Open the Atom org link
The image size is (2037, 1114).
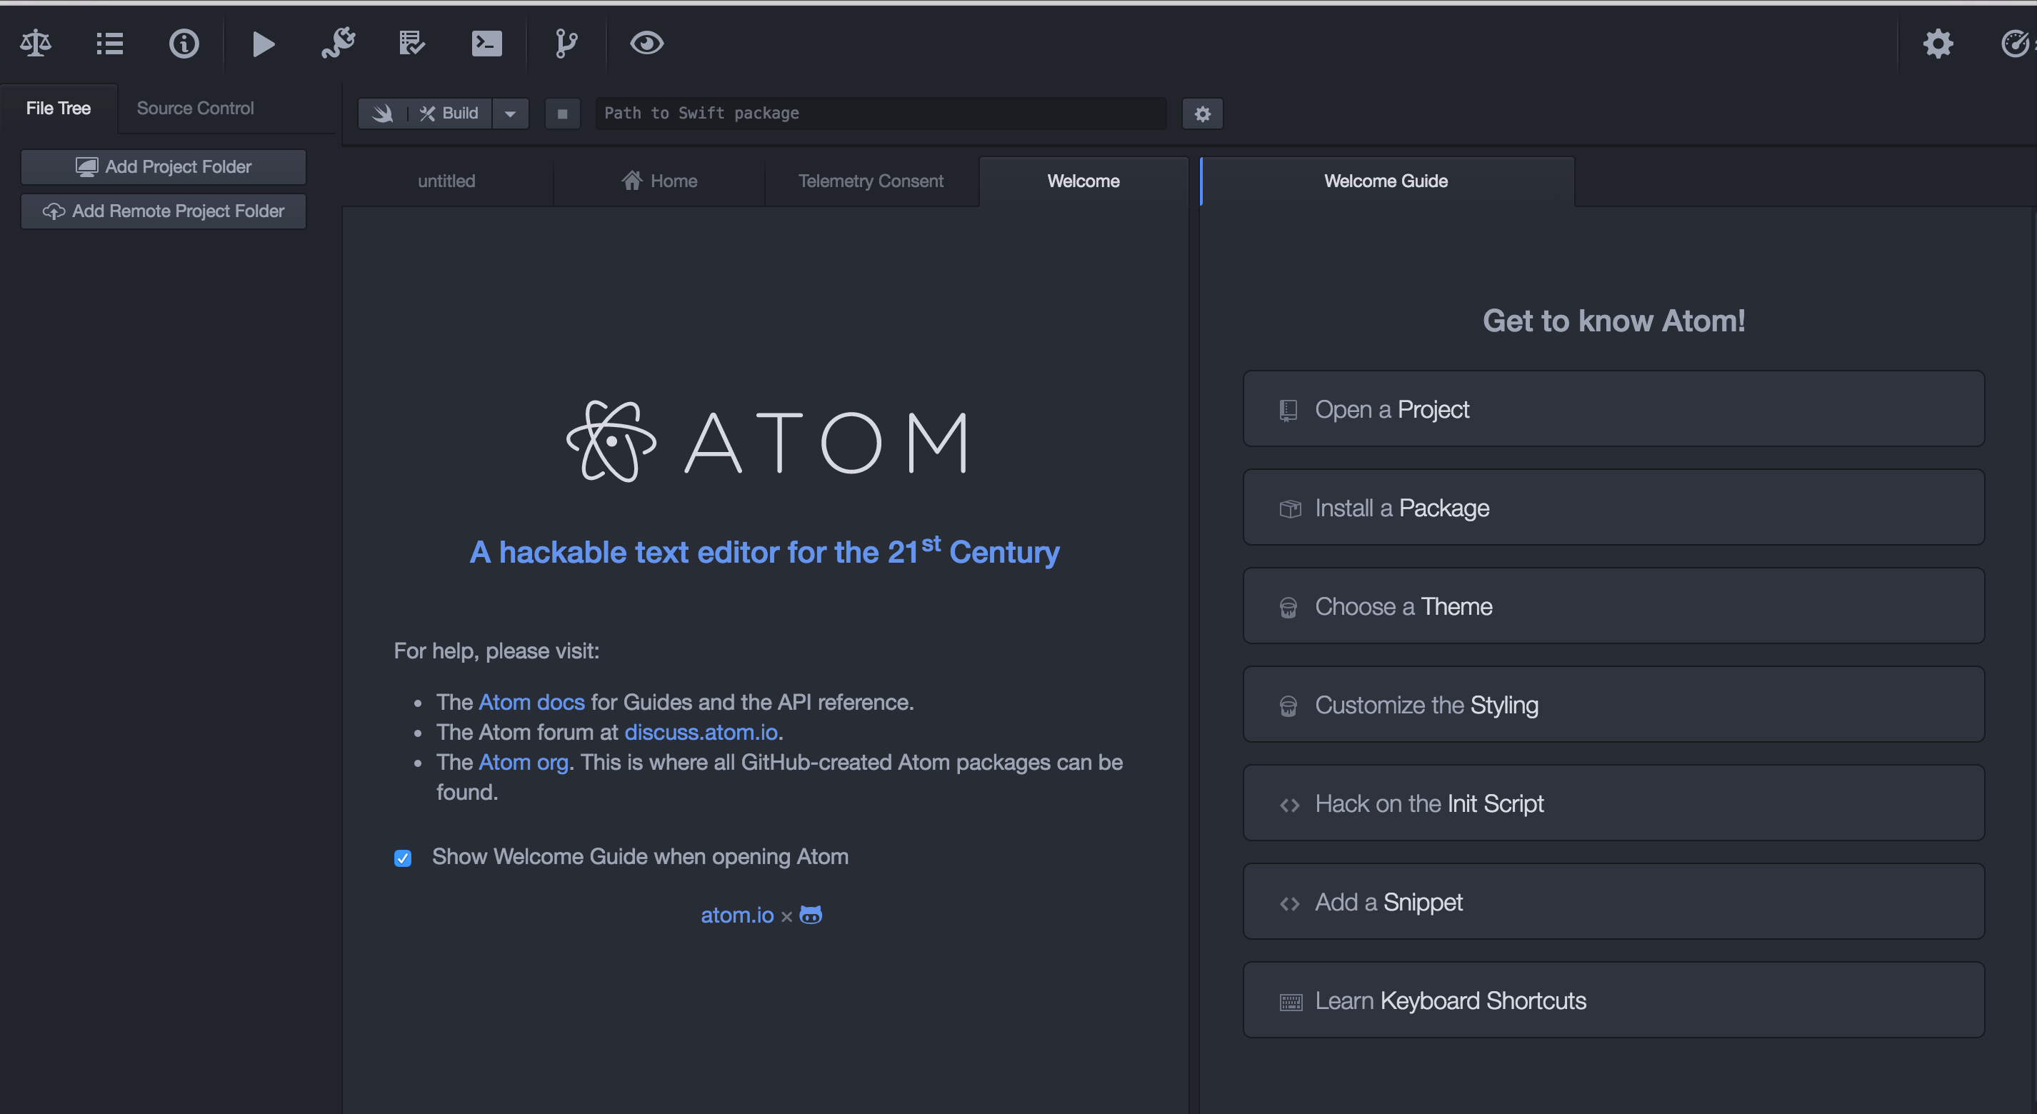tap(524, 762)
